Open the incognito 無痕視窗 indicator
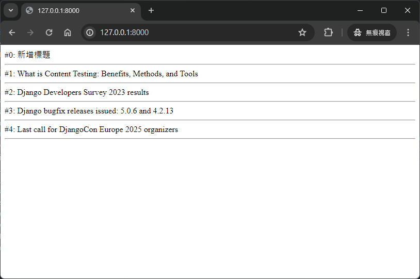 point(372,32)
